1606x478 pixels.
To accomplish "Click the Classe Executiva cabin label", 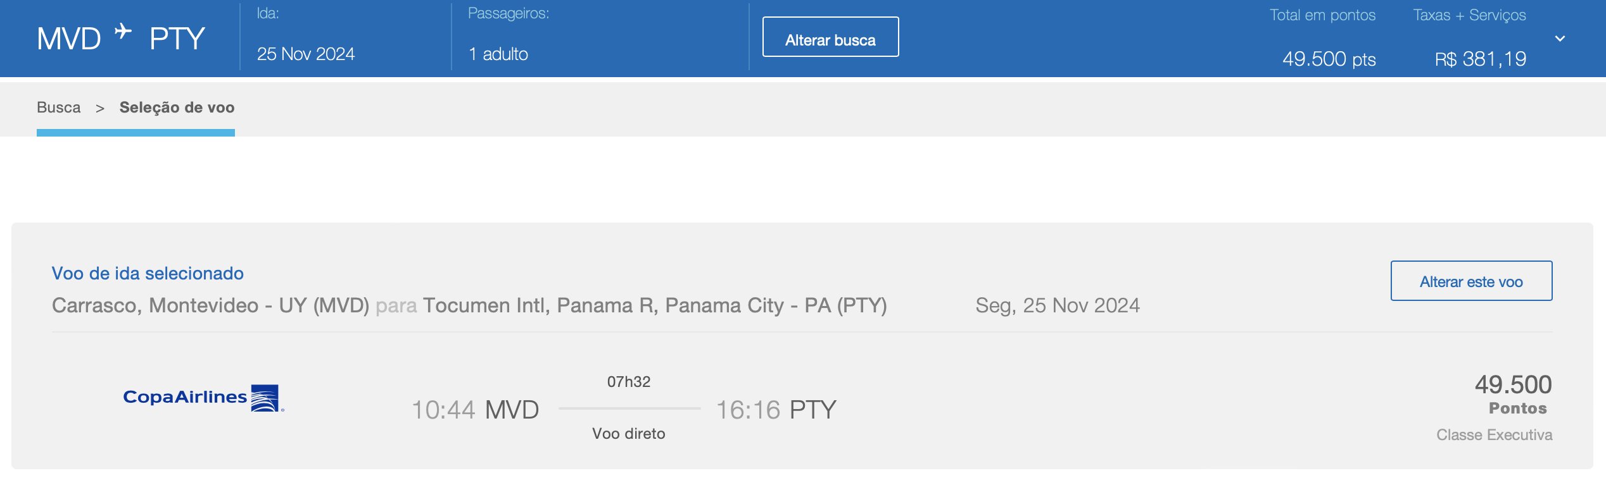I will click(x=1494, y=435).
